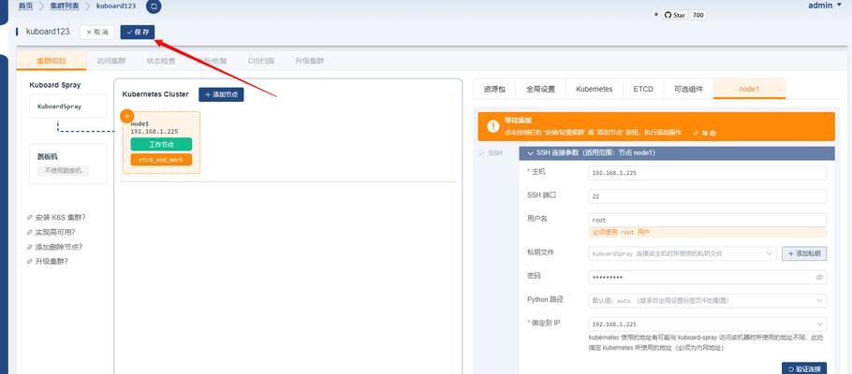The image size is (852, 374).
Task: Click the SSH 端口 input field
Action: (x=708, y=196)
